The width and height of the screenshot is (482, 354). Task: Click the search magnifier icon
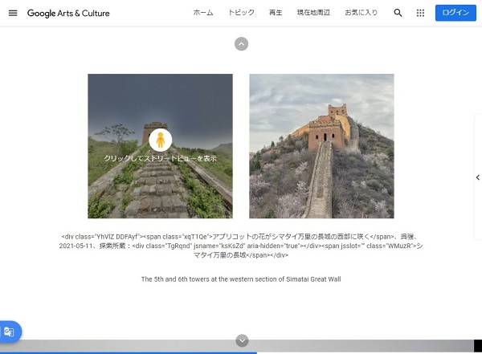[x=398, y=14]
